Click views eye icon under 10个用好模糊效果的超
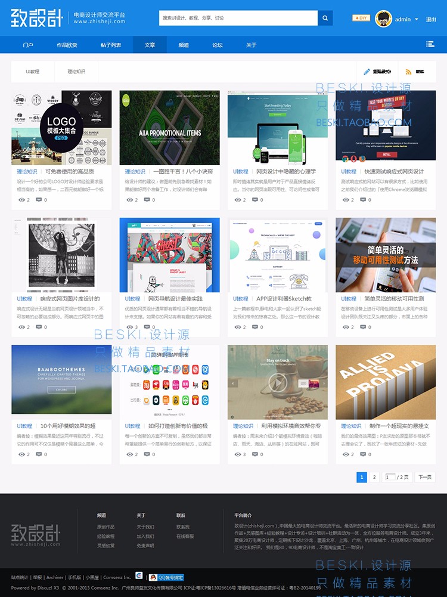Viewport: 447px width, 597px height. pyautogui.click(x=21, y=454)
